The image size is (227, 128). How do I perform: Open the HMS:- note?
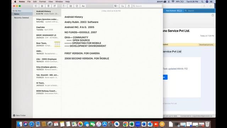pyautogui.click(x=47, y=52)
